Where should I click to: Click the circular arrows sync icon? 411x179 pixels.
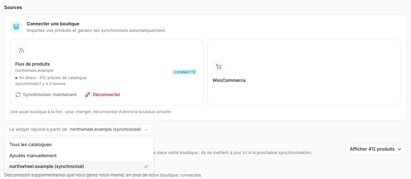click(18, 95)
